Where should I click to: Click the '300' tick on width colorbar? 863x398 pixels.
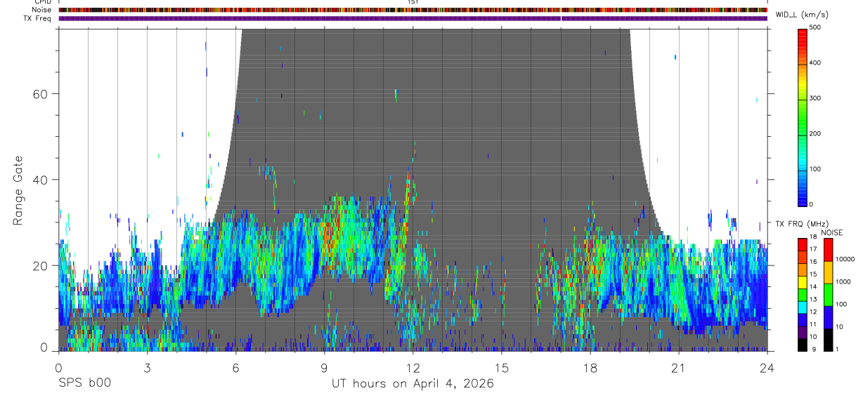815,98
